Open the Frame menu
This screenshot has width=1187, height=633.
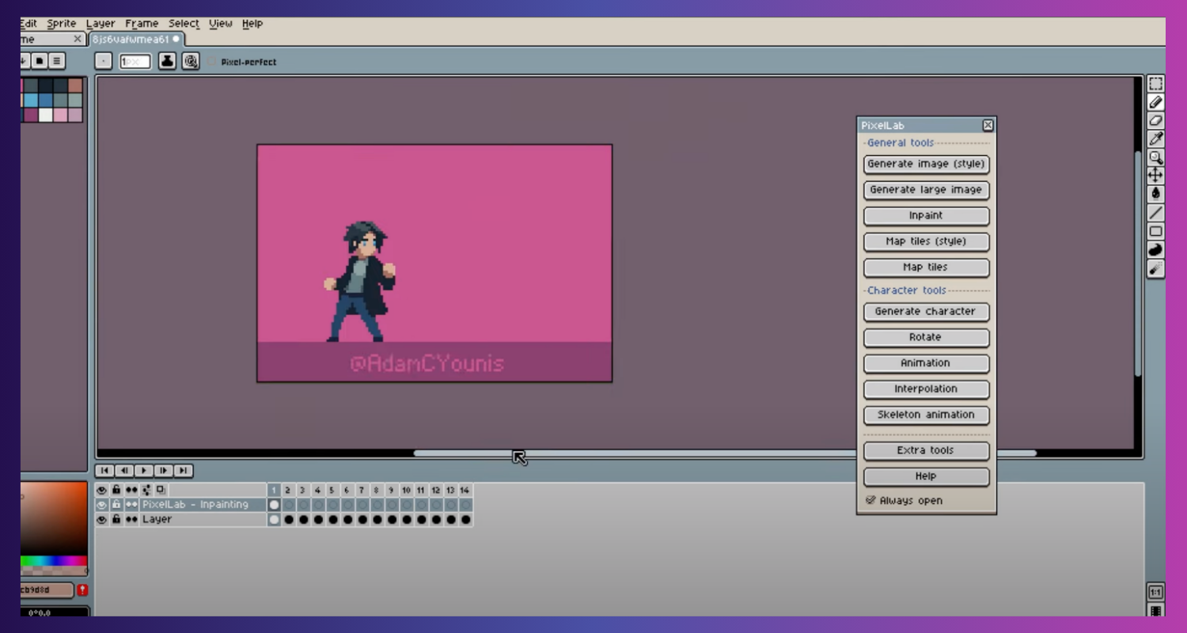tap(141, 24)
